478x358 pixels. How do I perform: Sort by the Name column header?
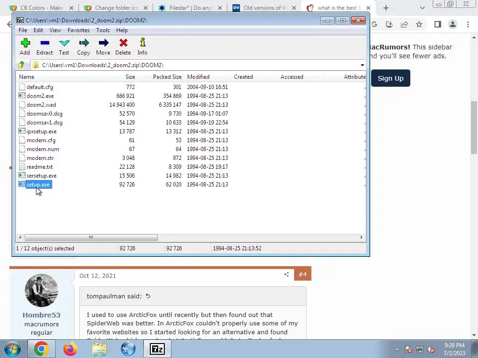click(x=53, y=77)
